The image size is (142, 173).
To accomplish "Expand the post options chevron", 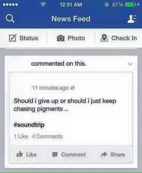I will click(130, 64).
